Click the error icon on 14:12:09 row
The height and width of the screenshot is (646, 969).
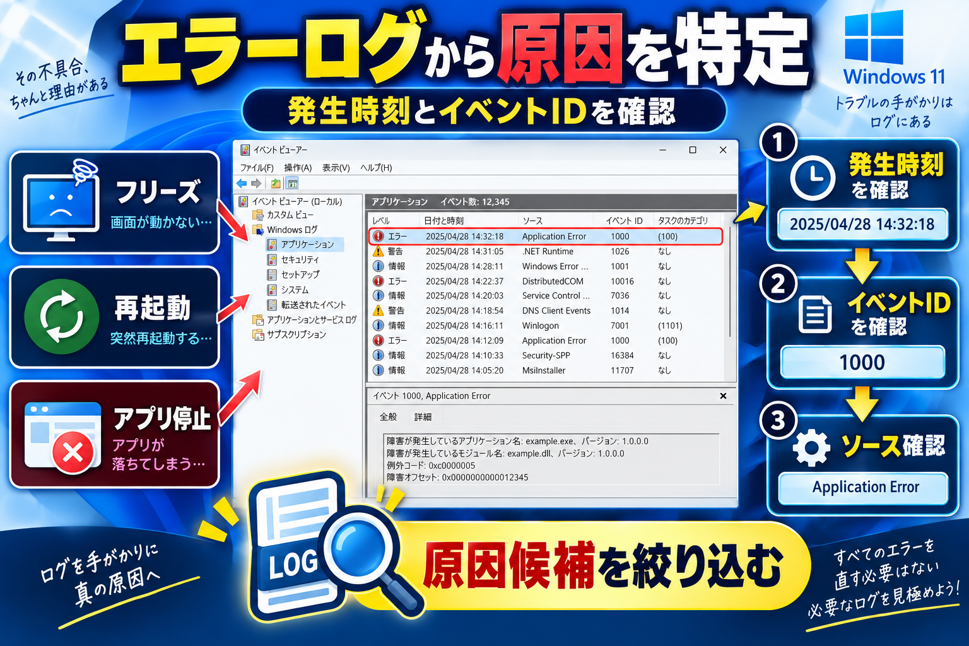point(379,341)
